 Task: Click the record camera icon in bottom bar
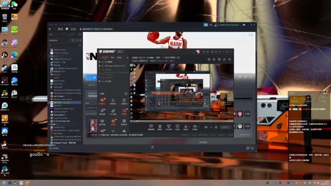tap(206, 127)
